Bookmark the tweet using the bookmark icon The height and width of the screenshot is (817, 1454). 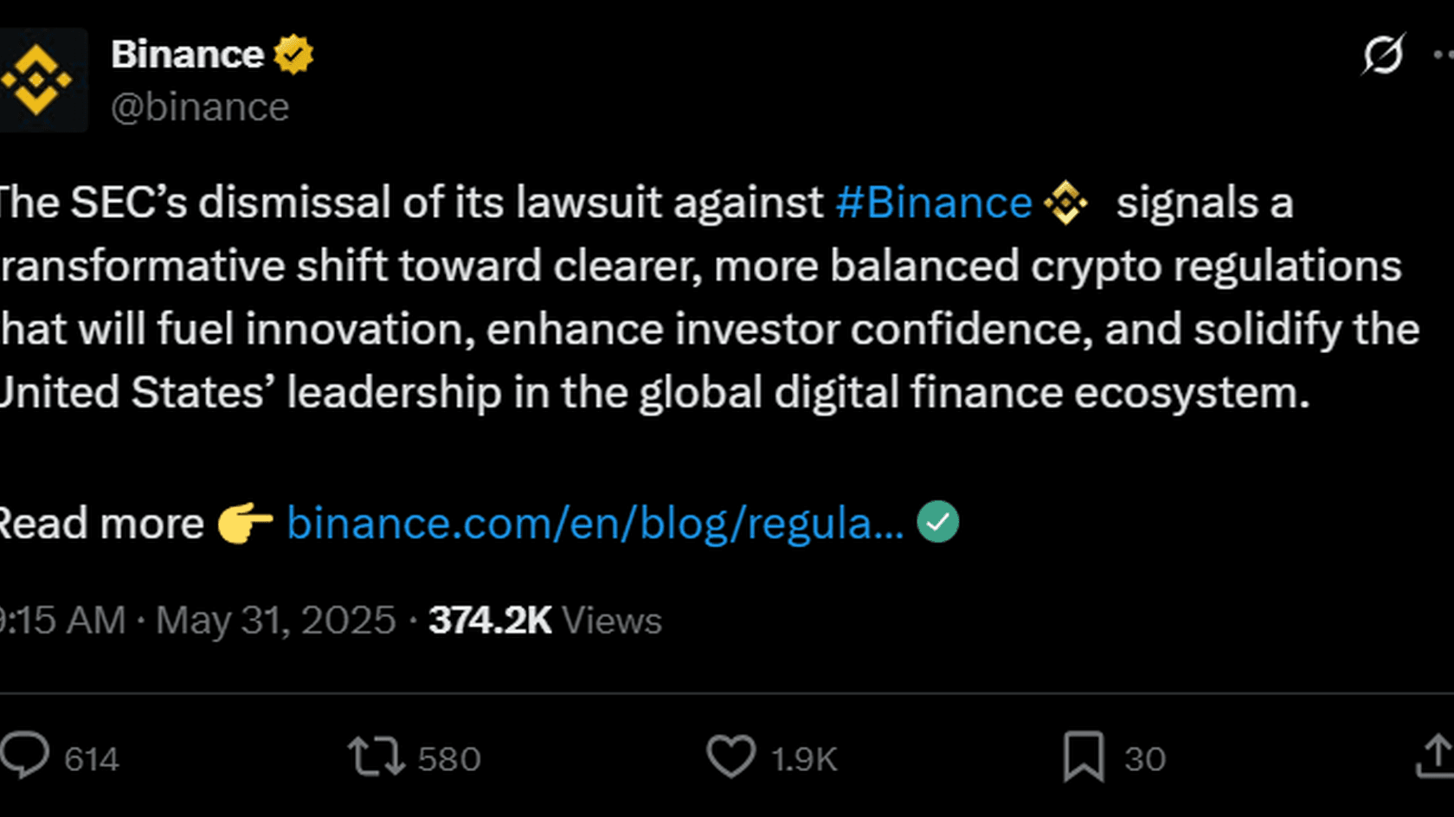click(1086, 757)
